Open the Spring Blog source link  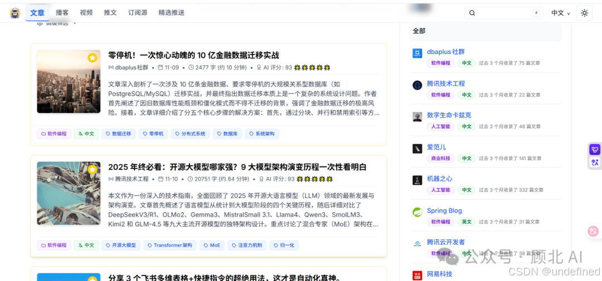(x=444, y=210)
